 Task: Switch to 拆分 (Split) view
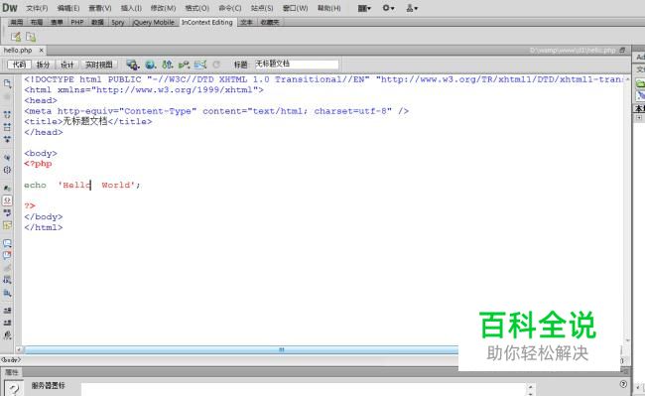pos(43,65)
